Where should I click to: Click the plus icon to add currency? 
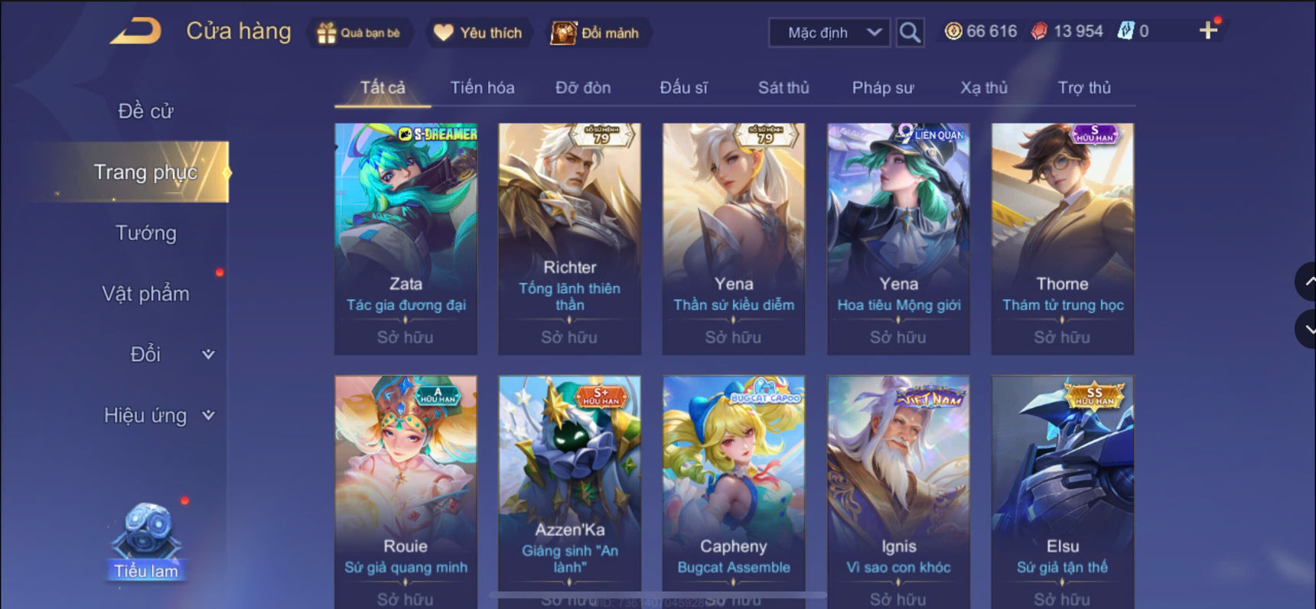[1208, 31]
